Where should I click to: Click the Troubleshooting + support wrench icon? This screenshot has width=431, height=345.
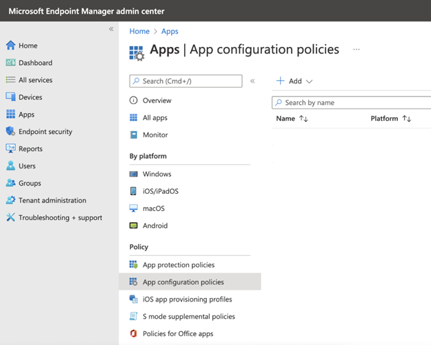[x=10, y=218]
